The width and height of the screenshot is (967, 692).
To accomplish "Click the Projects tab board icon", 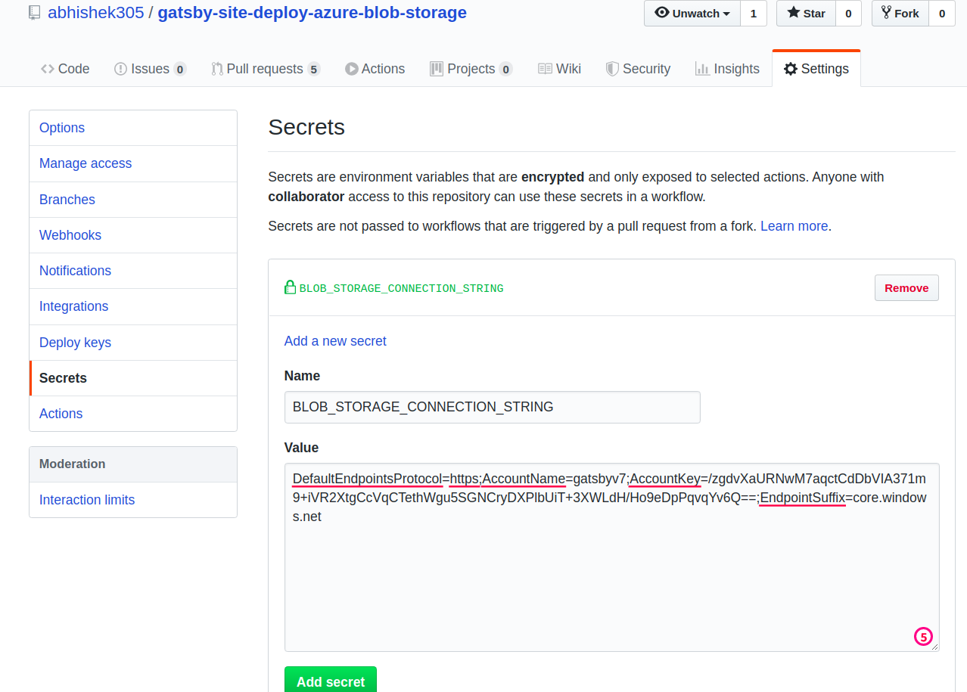I will click(x=437, y=69).
